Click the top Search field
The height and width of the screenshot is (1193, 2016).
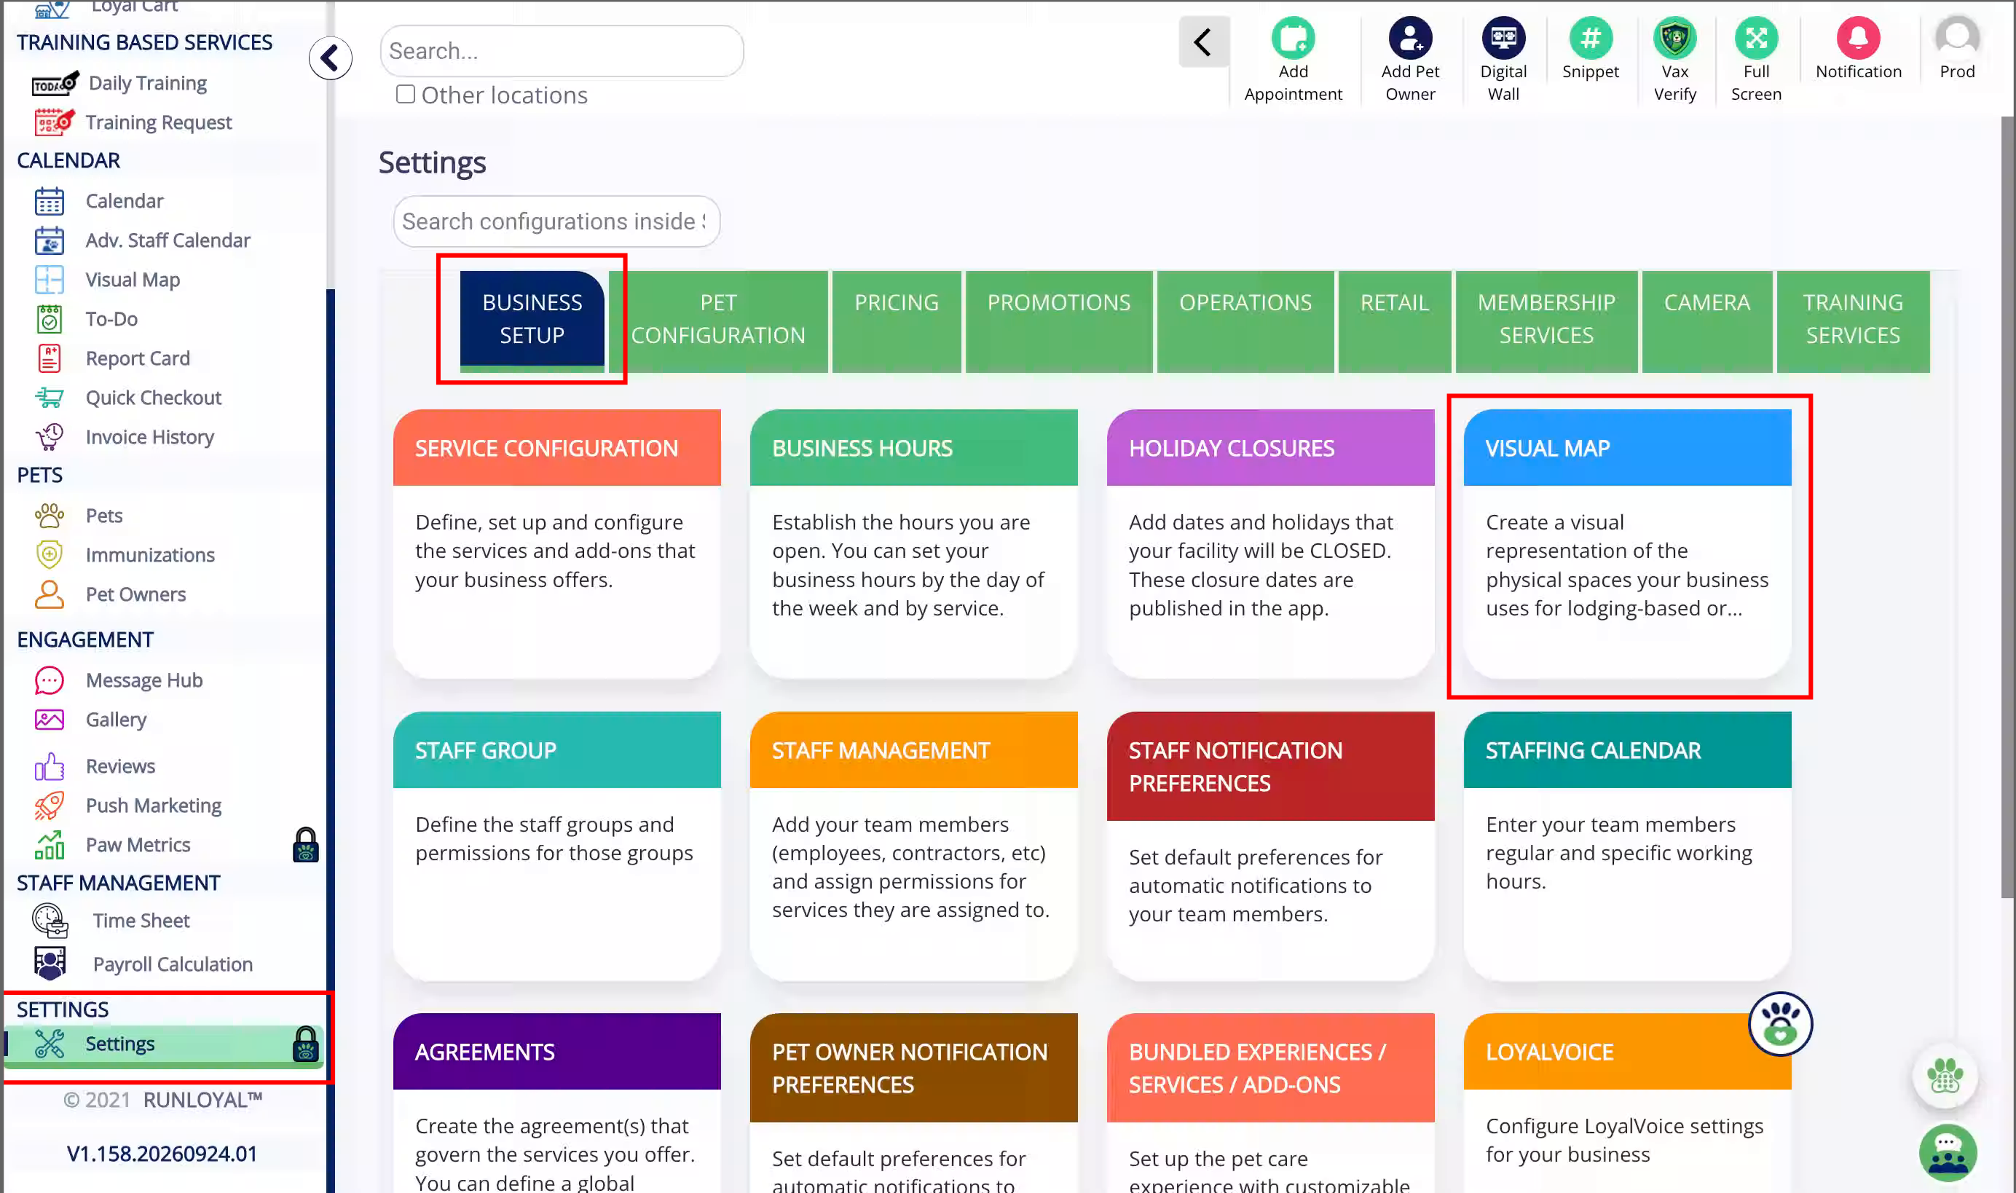tap(562, 51)
